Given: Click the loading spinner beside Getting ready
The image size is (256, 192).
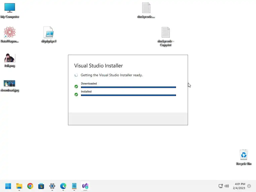Looking at the screenshot, I should click(x=76, y=75).
